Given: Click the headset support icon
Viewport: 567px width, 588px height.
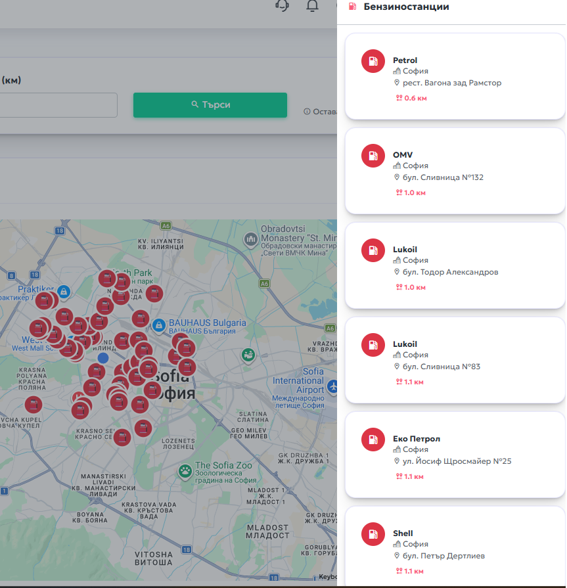Looking at the screenshot, I should (x=282, y=6).
